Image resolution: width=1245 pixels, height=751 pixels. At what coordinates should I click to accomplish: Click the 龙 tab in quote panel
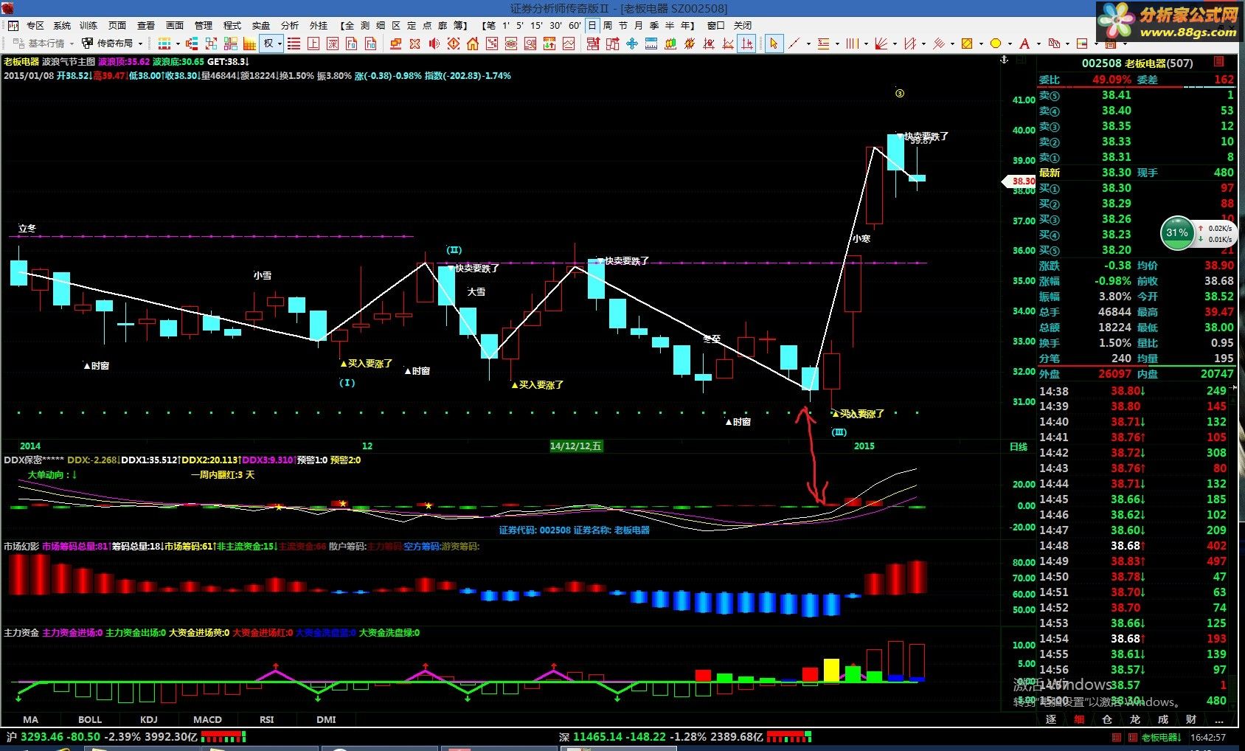pos(1135,719)
